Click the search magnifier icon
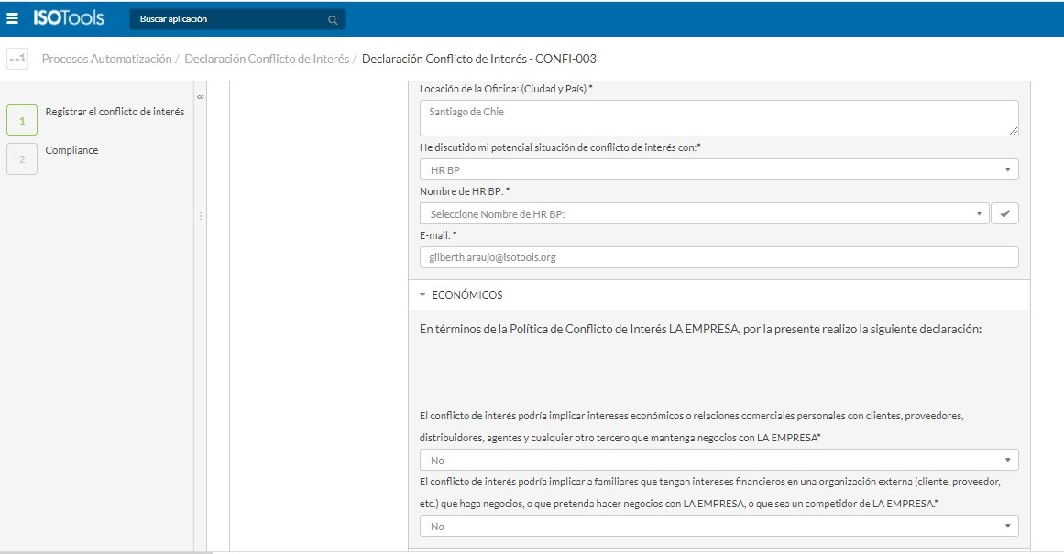 tap(333, 19)
